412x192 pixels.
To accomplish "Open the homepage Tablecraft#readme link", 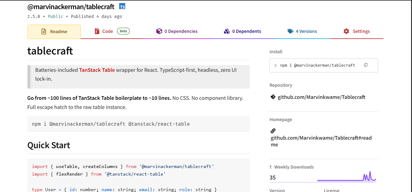I will click(x=321, y=141).
